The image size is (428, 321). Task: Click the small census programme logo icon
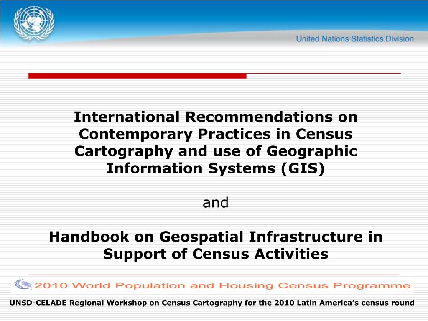(23, 284)
